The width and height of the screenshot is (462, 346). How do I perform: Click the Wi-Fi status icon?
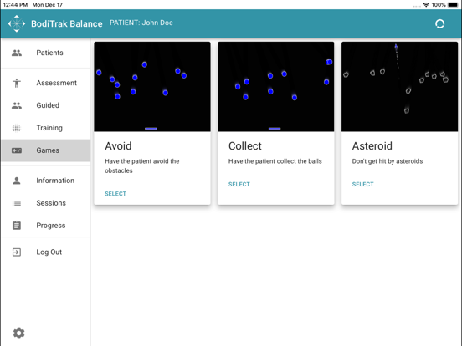coord(426,5)
